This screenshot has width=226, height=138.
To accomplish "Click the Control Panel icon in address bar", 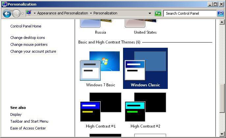I will click(29, 13).
